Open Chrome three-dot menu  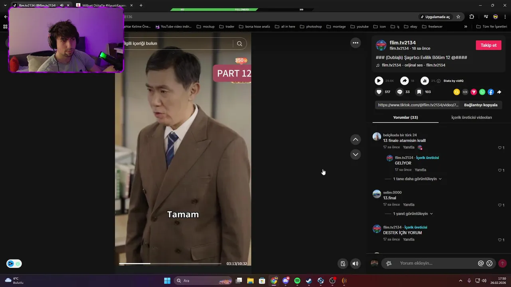tap(505, 17)
